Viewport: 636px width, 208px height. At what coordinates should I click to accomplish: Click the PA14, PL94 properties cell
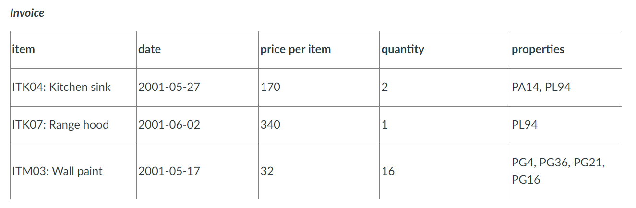566,88
